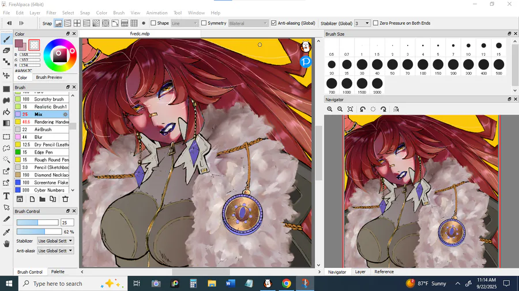Enable Zero Pressure on Both Ends
The image size is (519, 291).
click(375, 23)
